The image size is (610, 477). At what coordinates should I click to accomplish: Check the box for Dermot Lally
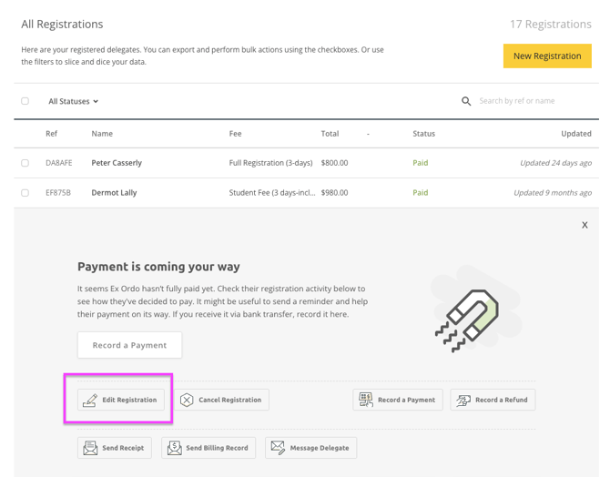[x=25, y=193]
